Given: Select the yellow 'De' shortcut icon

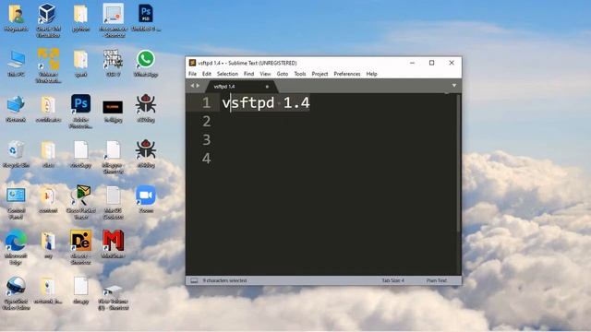Looking at the screenshot, I should pos(80,247).
